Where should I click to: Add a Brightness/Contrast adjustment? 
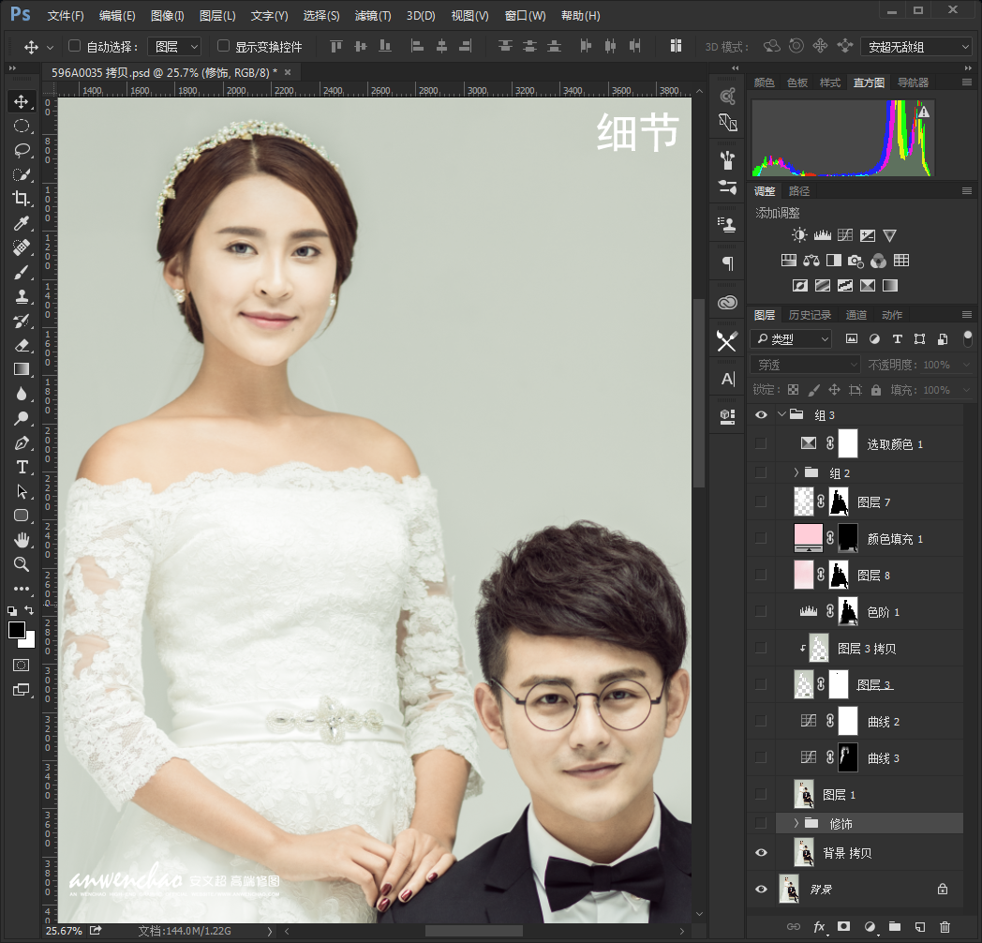pos(799,235)
